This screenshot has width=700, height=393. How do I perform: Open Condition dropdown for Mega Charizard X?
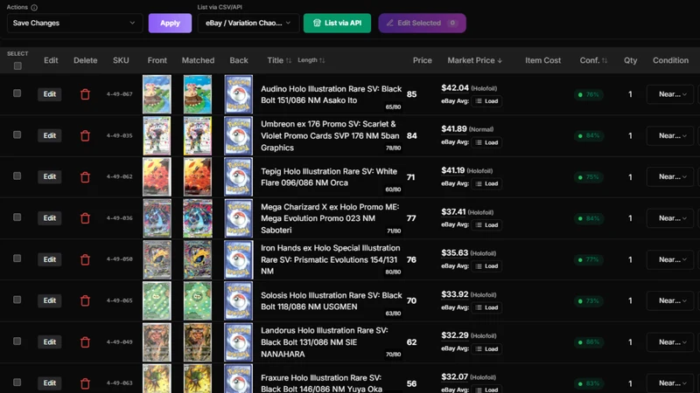coord(670,217)
